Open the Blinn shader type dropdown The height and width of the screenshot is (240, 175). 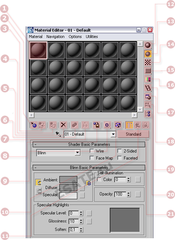[x=77, y=153]
